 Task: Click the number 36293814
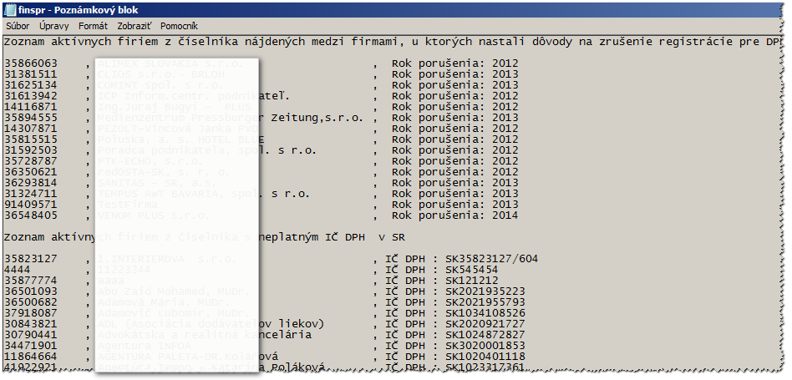tap(31, 183)
